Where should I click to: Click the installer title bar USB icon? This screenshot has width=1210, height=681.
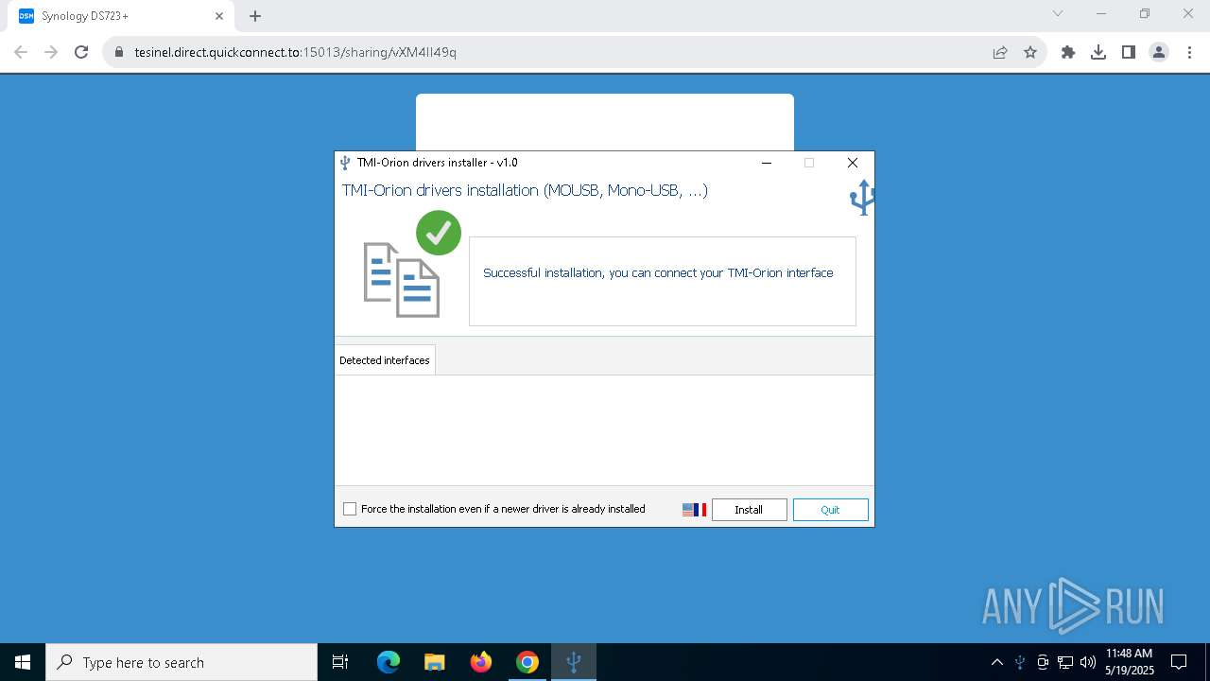tap(345, 163)
